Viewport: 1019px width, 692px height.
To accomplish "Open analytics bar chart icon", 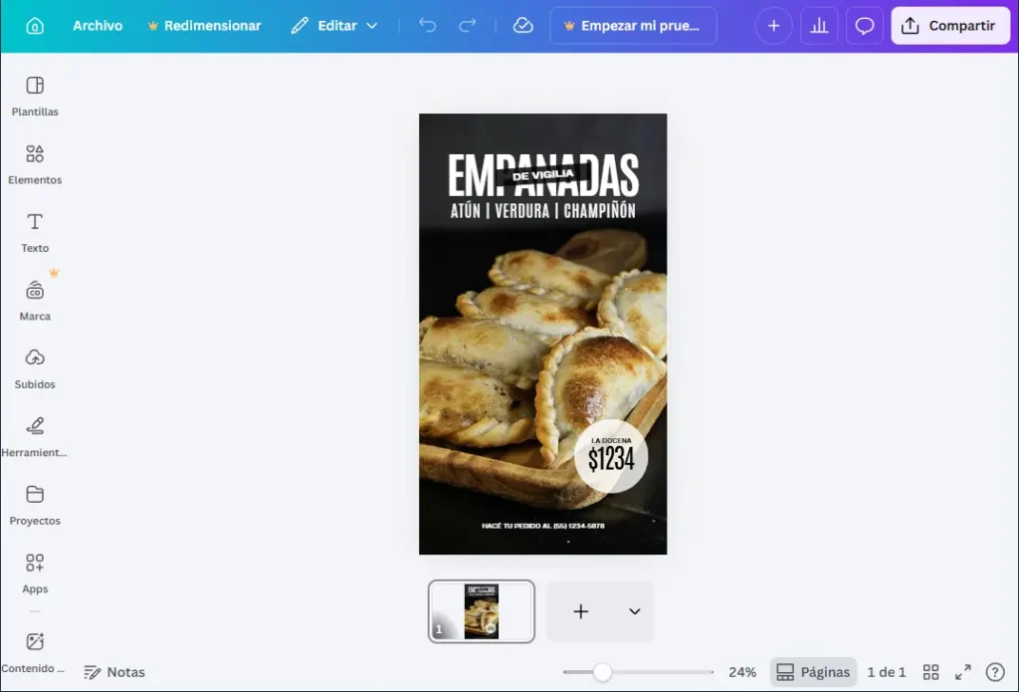I will pyautogui.click(x=819, y=26).
